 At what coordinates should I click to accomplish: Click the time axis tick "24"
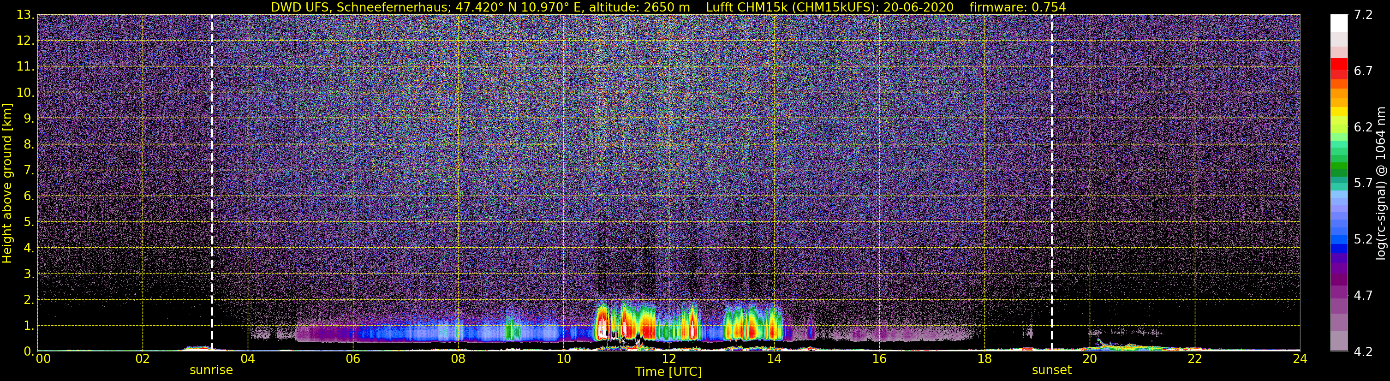1300,359
